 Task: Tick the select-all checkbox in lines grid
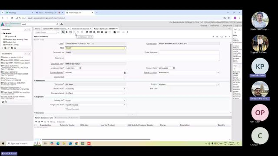(36, 125)
